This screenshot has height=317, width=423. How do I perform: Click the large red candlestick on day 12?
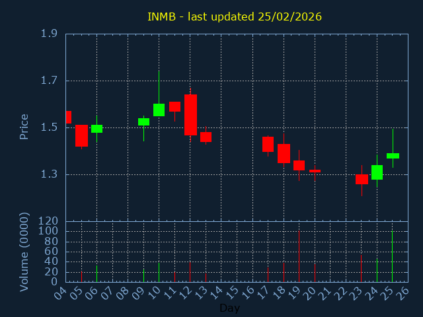click(190, 115)
